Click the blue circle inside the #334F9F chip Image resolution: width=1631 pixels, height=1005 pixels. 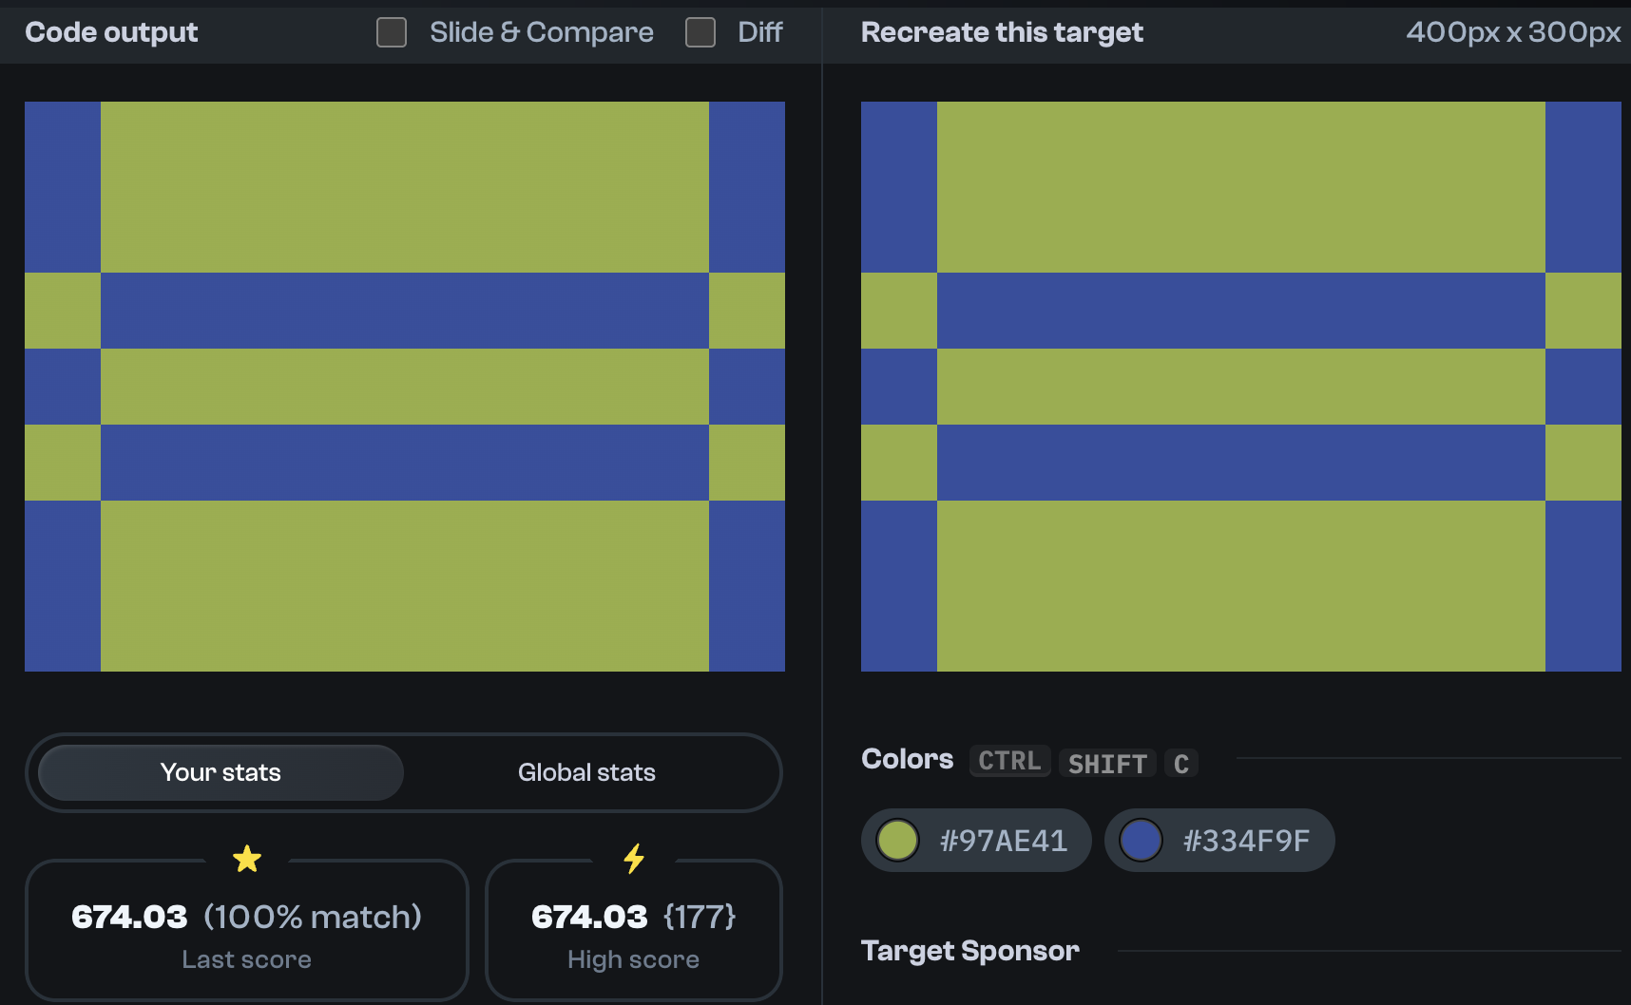point(1141,840)
